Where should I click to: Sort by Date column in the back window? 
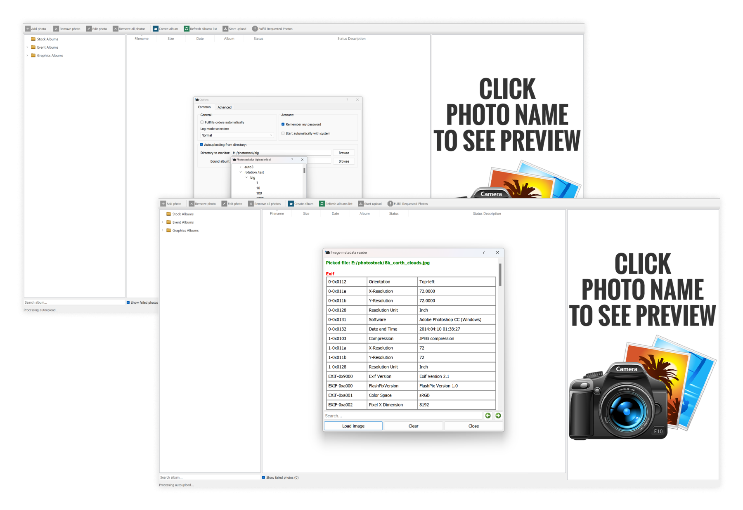coord(200,39)
